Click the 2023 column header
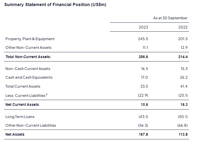 click(x=143, y=27)
